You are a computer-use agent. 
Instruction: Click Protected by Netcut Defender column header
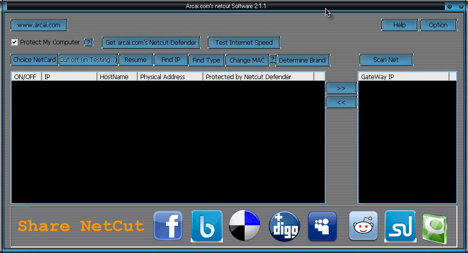(x=259, y=77)
